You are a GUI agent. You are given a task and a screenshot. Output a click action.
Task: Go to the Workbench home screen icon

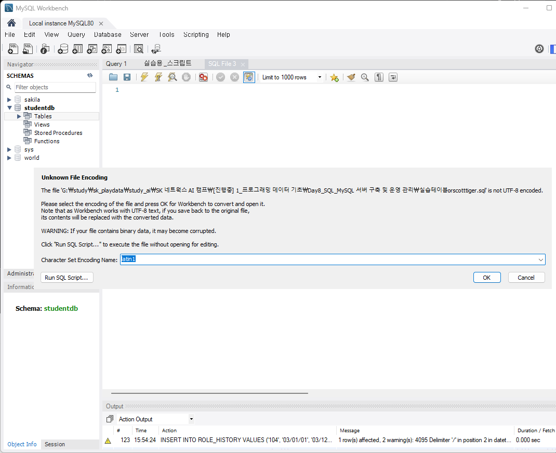pos(11,23)
